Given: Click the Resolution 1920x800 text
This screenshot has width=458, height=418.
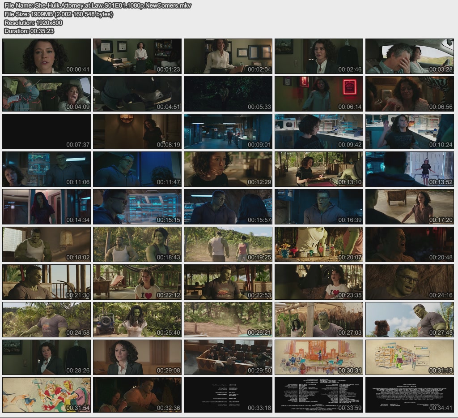Looking at the screenshot, I should click(33, 22).
